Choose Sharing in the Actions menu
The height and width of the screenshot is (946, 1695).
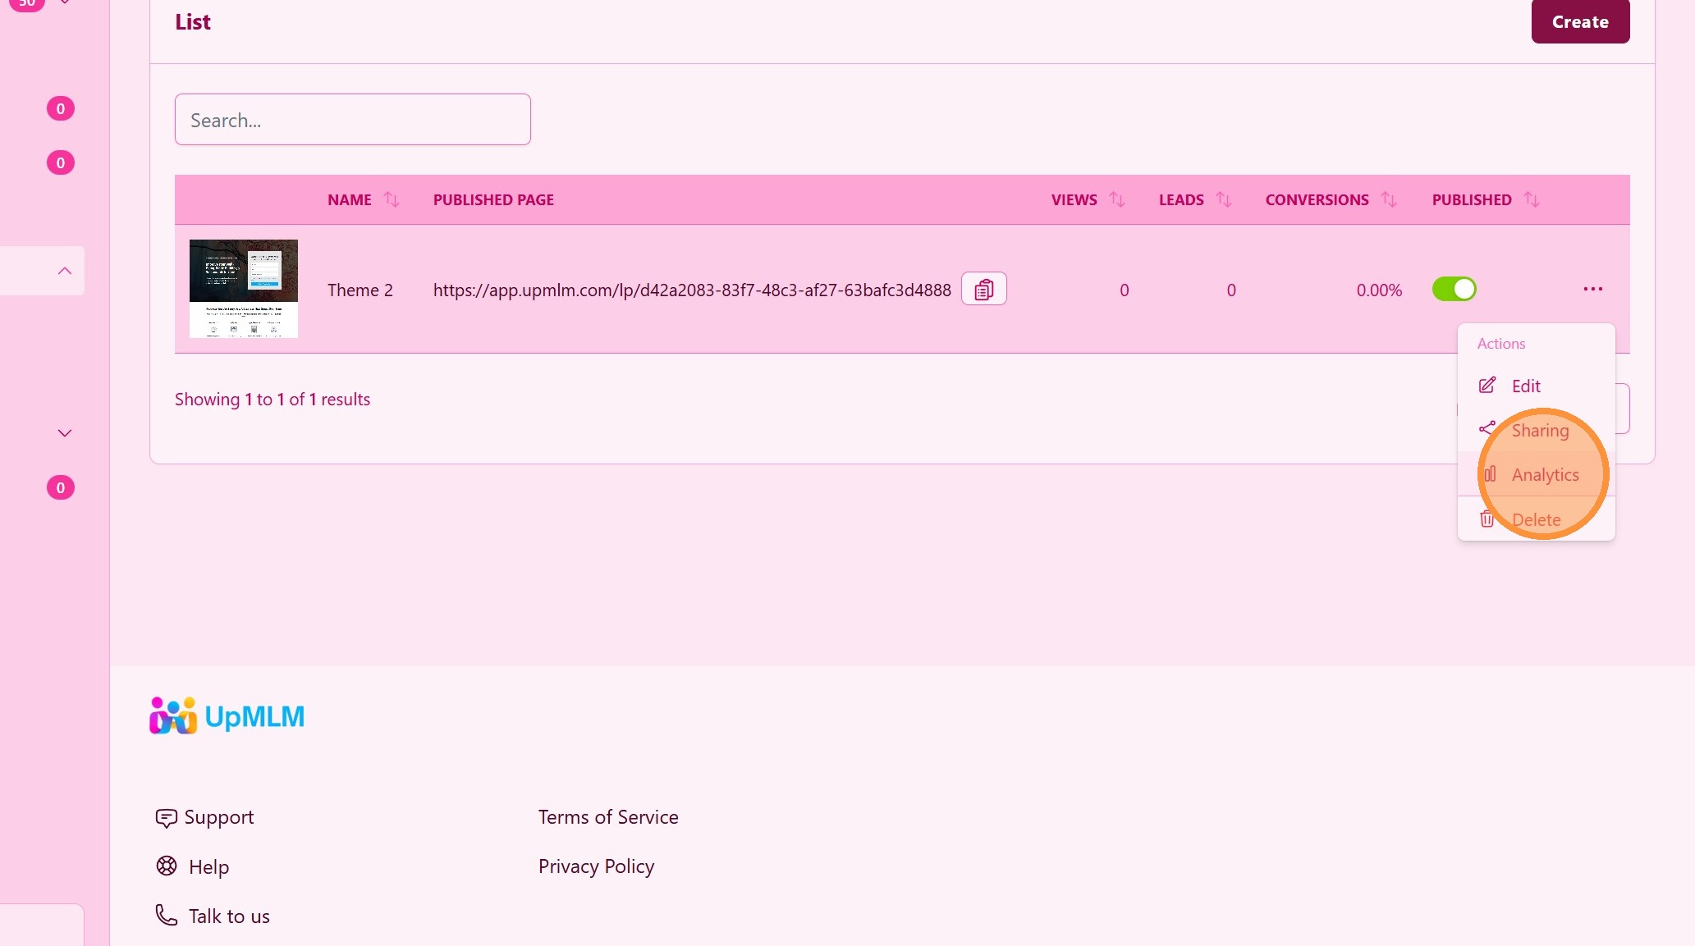[1539, 430]
